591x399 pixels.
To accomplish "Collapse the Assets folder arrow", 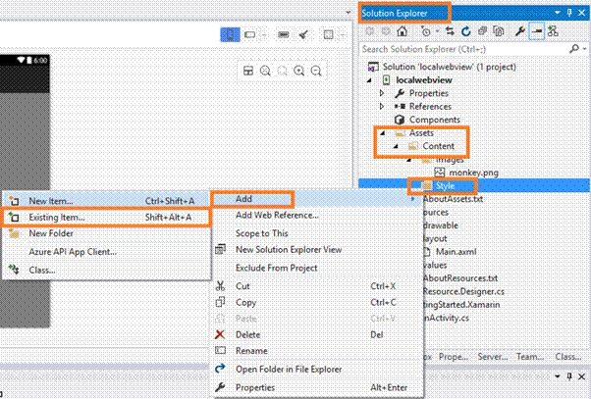I will click(x=383, y=133).
